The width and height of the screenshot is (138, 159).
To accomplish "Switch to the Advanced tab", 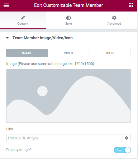I will [x=114, y=20].
